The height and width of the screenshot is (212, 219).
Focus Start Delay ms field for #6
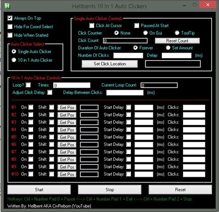144,145
